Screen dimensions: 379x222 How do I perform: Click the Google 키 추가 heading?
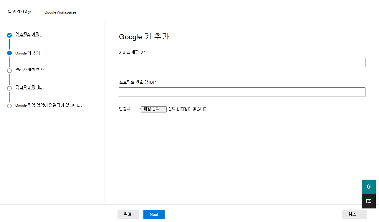point(144,37)
